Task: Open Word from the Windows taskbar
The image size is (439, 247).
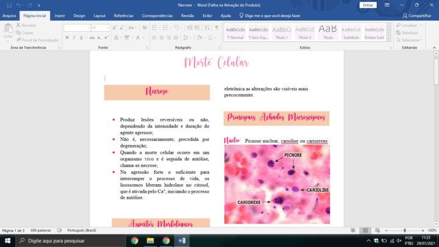Action: click(182, 241)
